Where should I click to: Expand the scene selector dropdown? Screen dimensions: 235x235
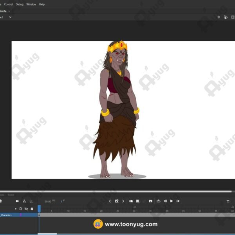click(x=10, y=17)
